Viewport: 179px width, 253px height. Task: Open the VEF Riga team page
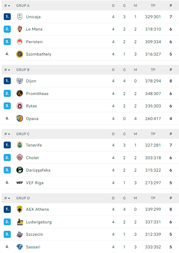click(35, 183)
